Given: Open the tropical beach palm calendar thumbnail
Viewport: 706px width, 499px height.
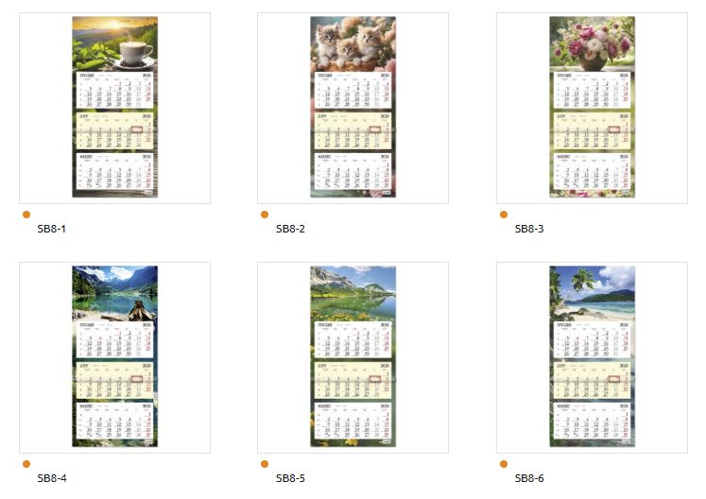Looking at the screenshot, I should (592, 356).
